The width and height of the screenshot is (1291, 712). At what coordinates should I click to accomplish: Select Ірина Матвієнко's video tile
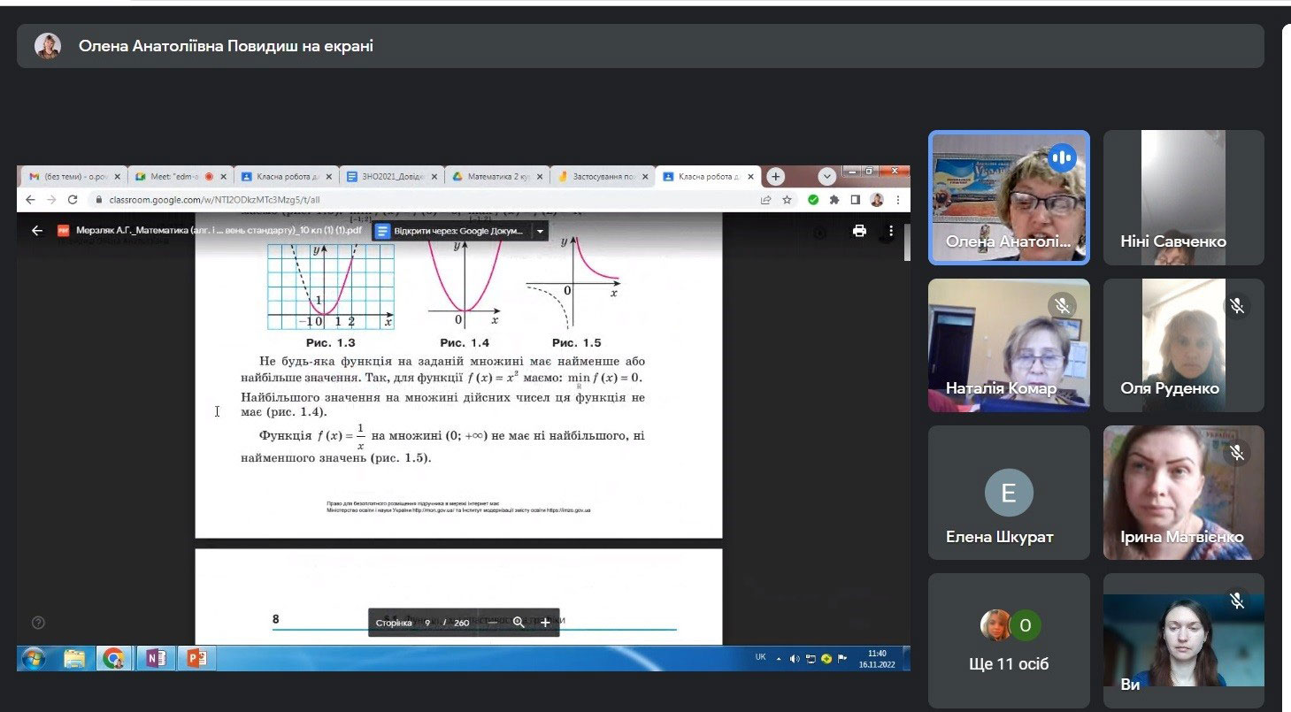(1183, 493)
